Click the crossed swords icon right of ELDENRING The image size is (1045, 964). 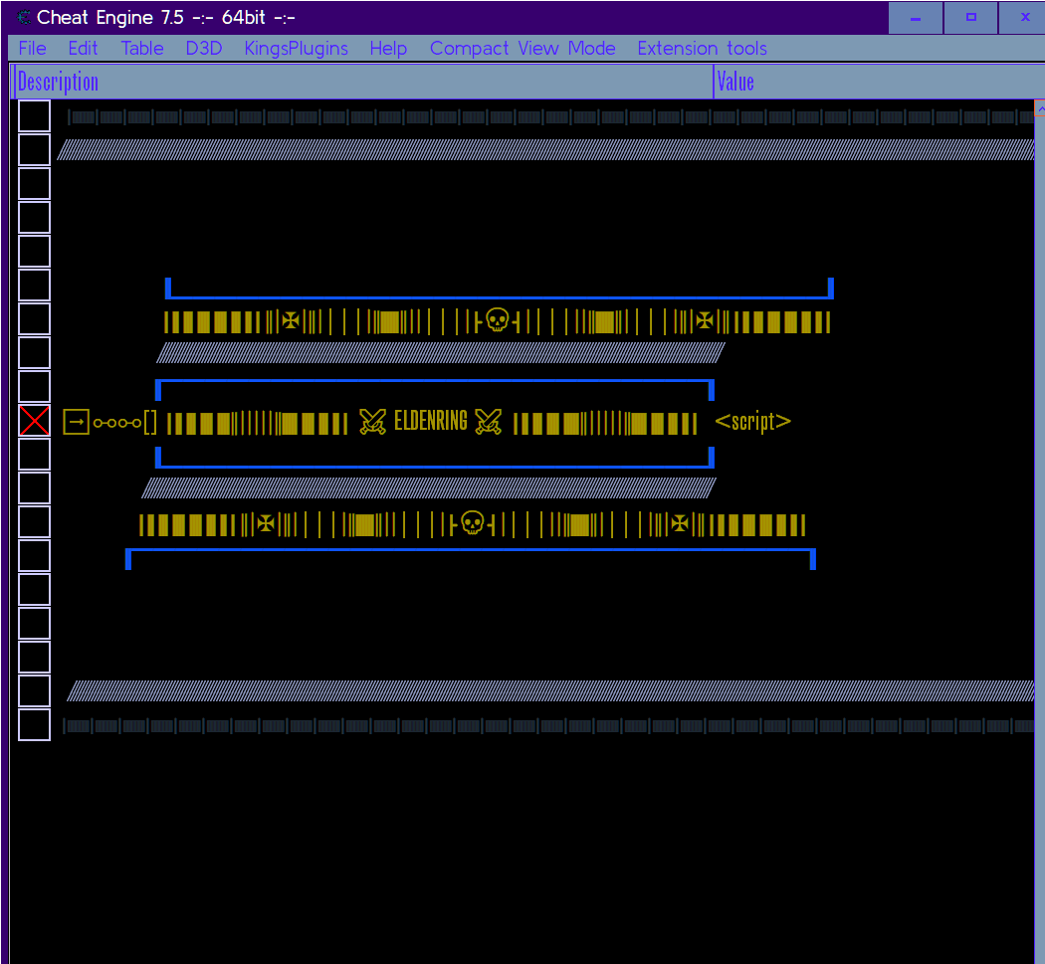click(x=488, y=422)
